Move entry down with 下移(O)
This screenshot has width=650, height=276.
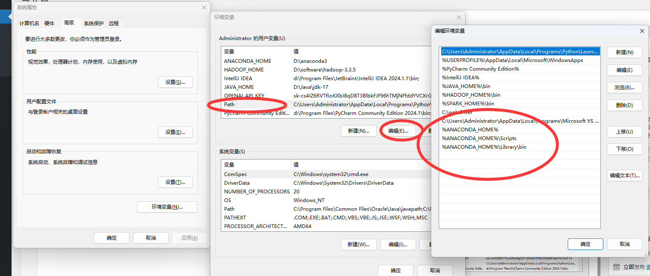click(x=624, y=149)
